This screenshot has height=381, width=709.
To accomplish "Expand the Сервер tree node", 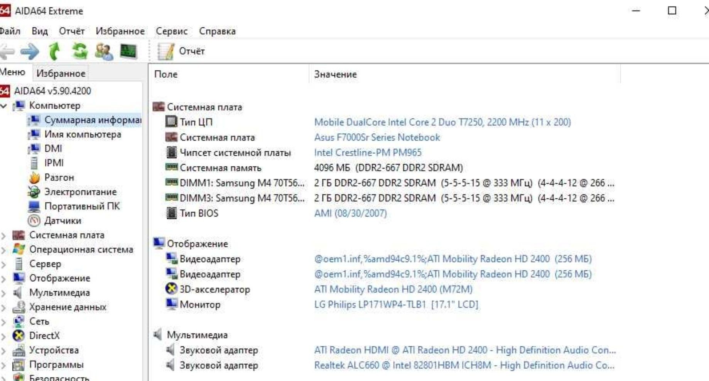I will 4,264.
